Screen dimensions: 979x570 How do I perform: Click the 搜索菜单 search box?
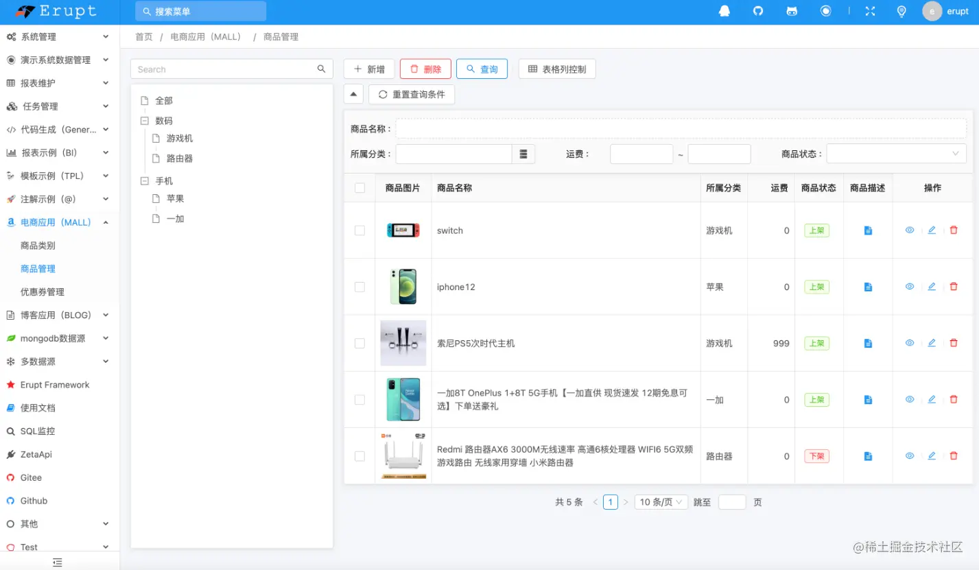(x=200, y=11)
